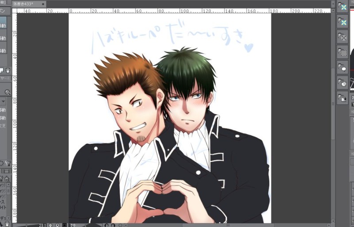
Task: Click the zoom in button in status bar
Action: click(58, 225)
